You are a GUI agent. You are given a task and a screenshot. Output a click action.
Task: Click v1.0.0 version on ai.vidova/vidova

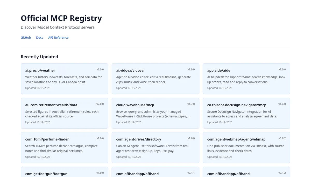(191, 69)
